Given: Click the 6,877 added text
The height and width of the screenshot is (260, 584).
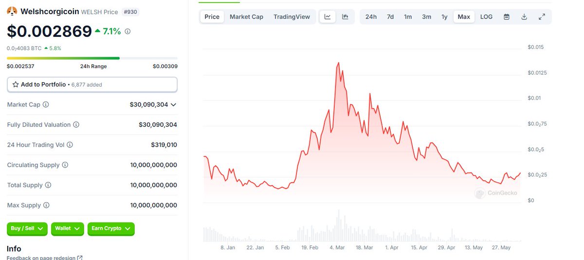Looking at the screenshot, I should click(x=87, y=85).
